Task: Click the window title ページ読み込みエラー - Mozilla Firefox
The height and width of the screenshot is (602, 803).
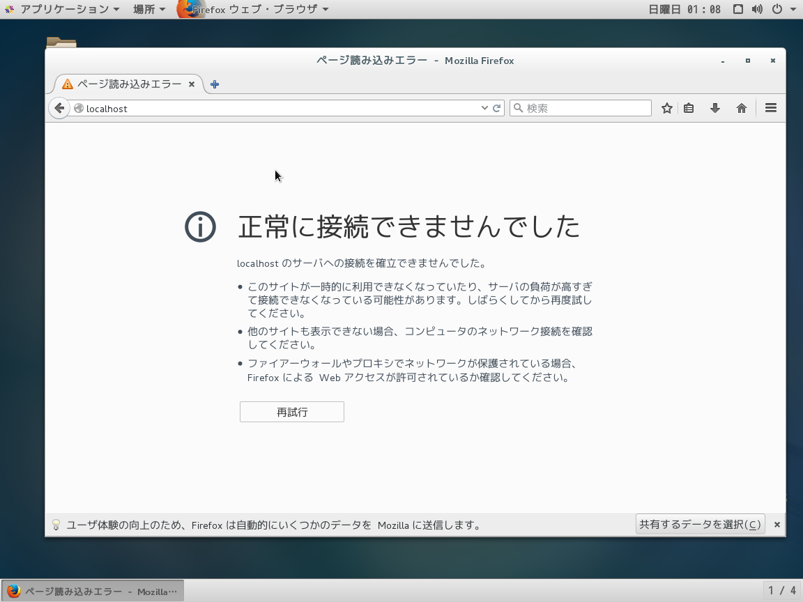Action: (415, 61)
